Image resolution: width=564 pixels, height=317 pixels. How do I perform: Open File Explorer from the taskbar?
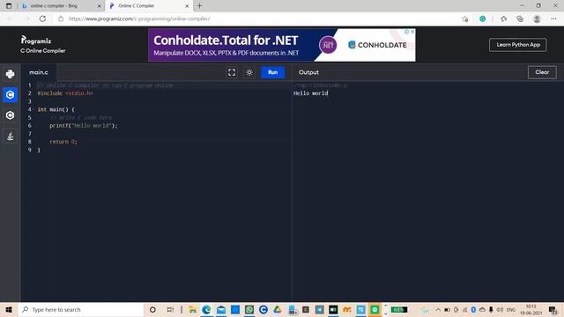click(x=192, y=309)
